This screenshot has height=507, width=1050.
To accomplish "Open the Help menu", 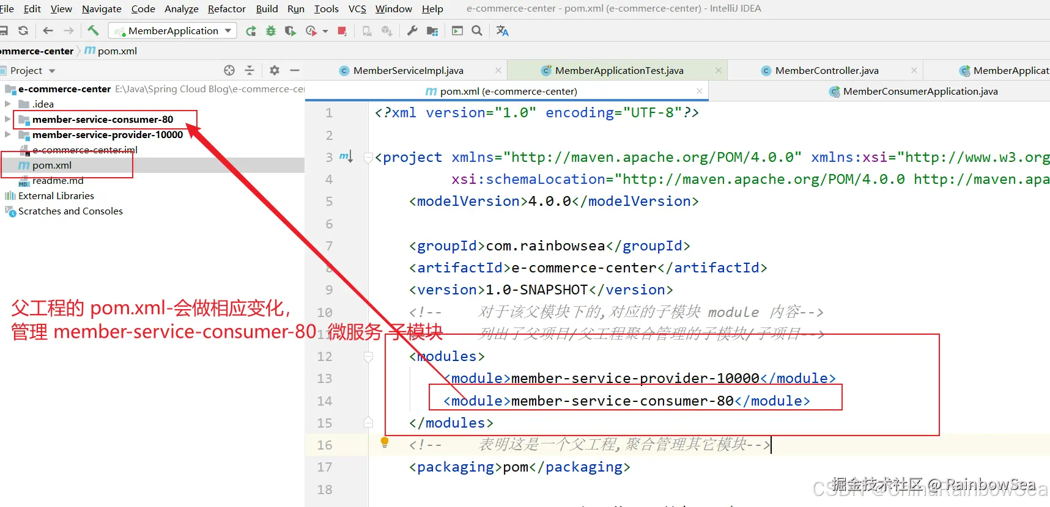I will tap(432, 9).
